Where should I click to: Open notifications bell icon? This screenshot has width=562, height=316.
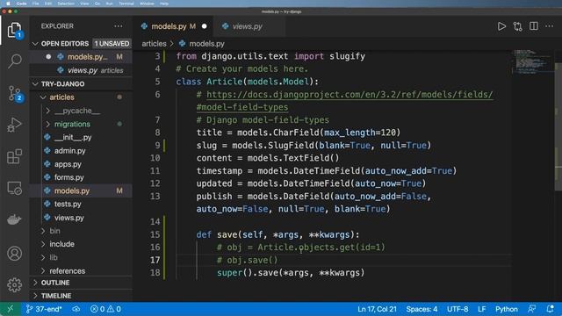coord(550,309)
